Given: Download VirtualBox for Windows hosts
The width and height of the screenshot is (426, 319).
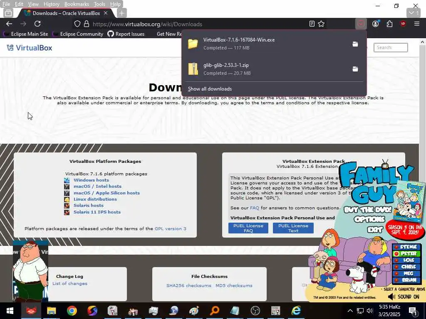Looking at the screenshot, I should [91, 180].
